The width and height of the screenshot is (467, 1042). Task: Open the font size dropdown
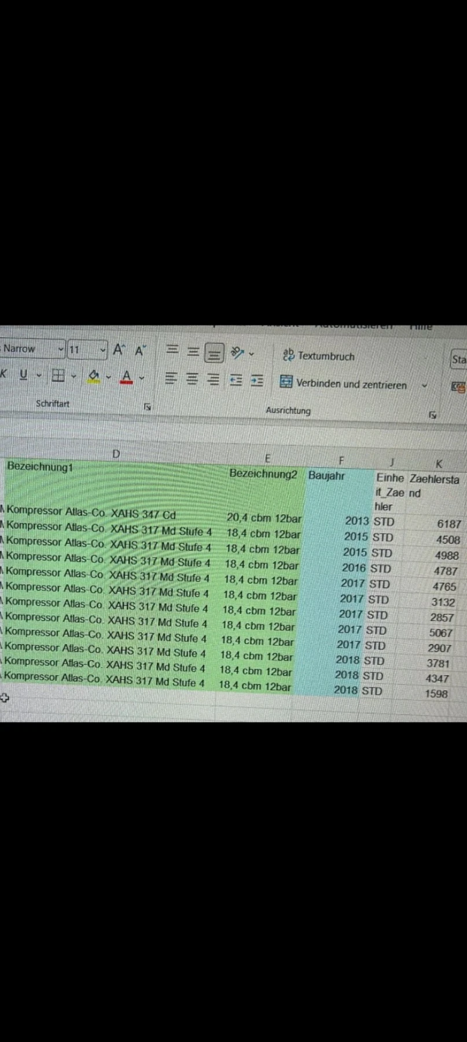(103, 350)
